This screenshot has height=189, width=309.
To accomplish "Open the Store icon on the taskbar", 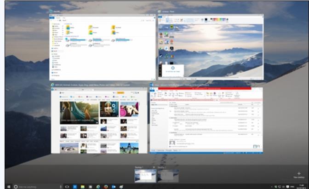I will pyautogui.click(x=90, y=186).
